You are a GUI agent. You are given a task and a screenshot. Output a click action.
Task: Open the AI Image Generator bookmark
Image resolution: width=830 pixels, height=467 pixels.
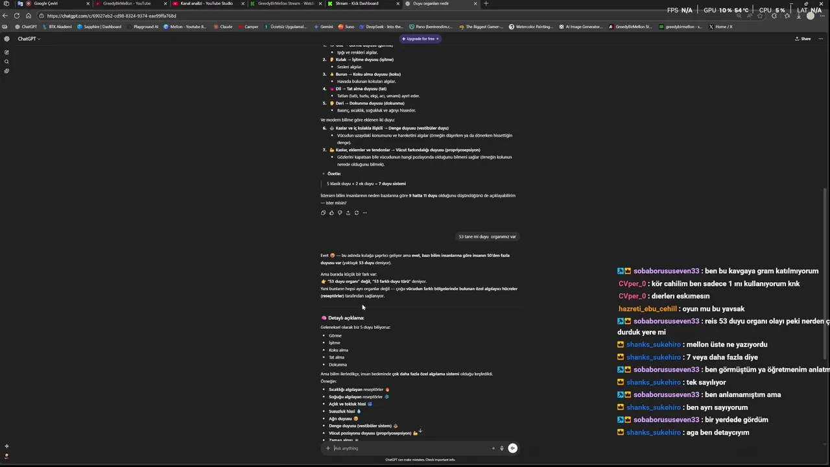click(x=580, y=27)
